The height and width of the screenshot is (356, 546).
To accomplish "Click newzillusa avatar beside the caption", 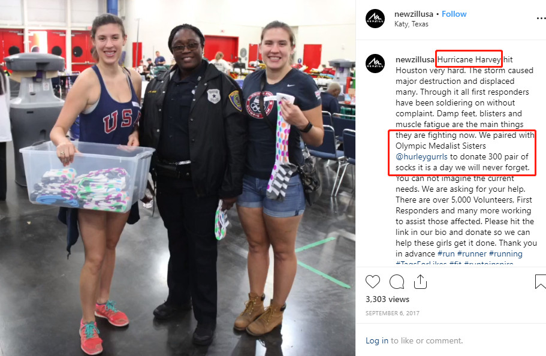I will (x=375, y=64).
